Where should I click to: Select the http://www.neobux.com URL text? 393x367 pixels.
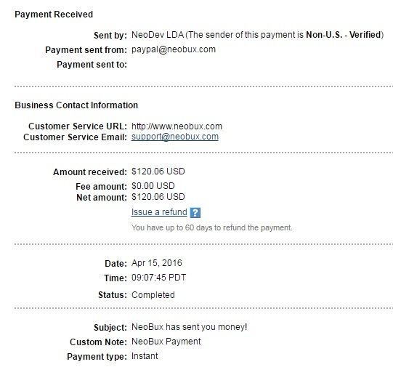[x=177, y=126]
